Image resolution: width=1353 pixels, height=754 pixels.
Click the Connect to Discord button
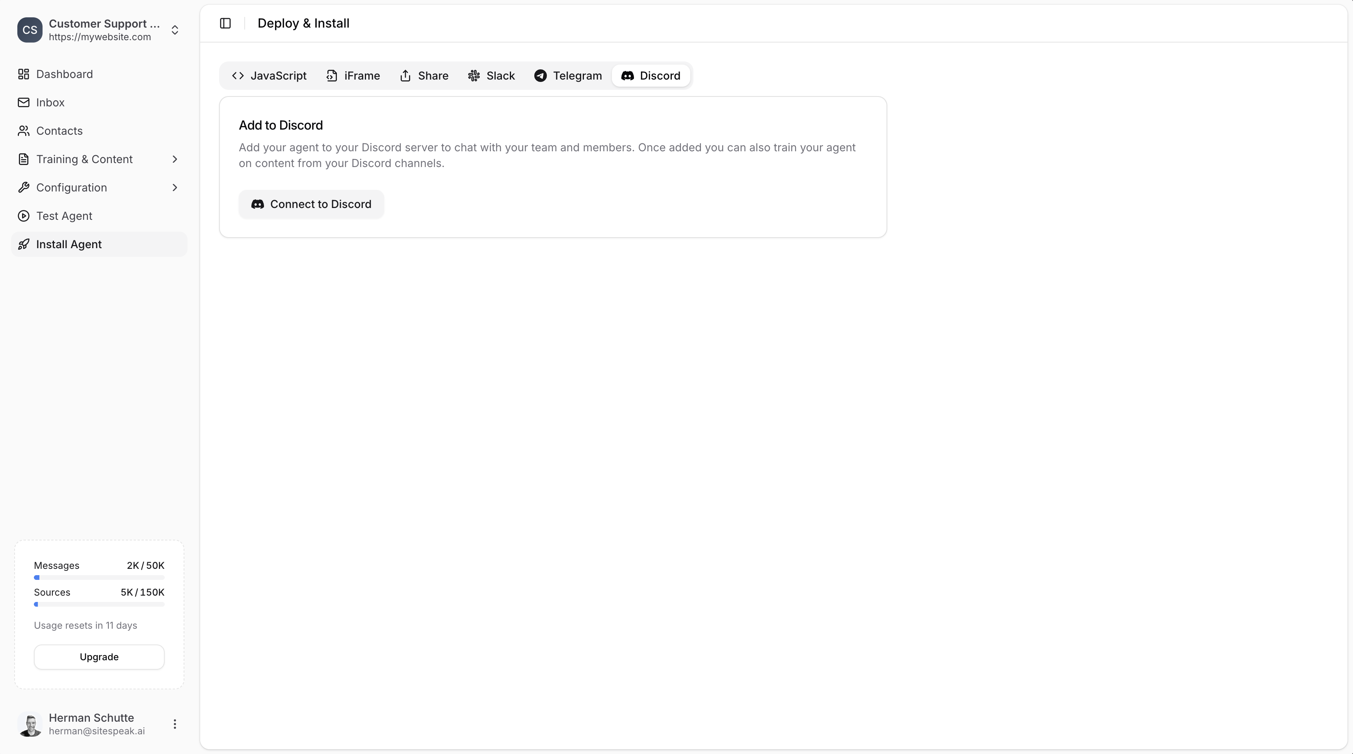(311, 204)
